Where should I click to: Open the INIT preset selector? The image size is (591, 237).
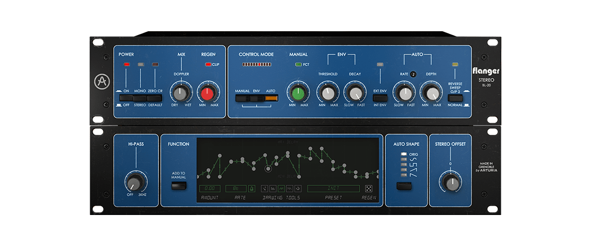(333, 188)
